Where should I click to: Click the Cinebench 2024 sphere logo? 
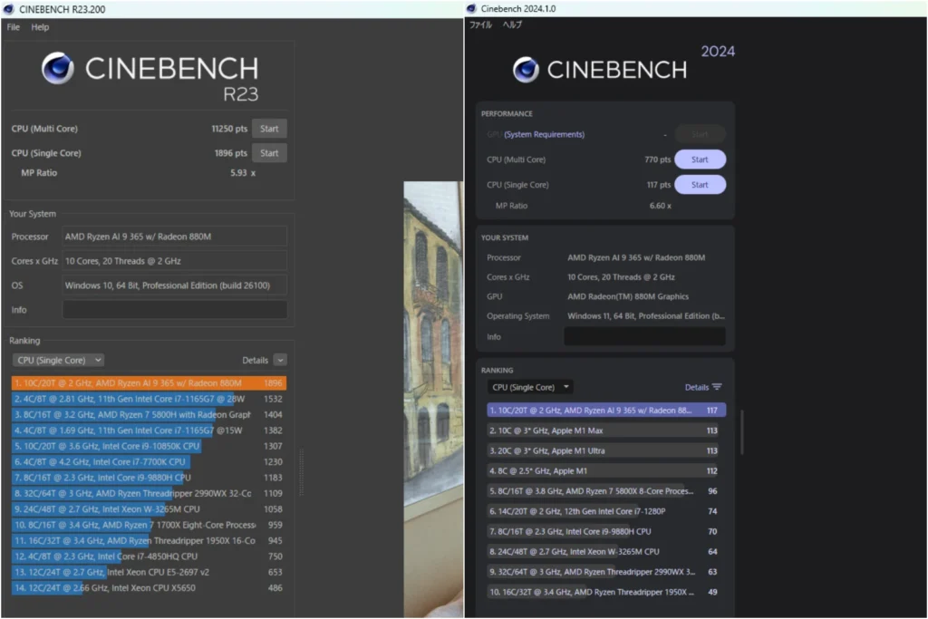coord(526,70)
